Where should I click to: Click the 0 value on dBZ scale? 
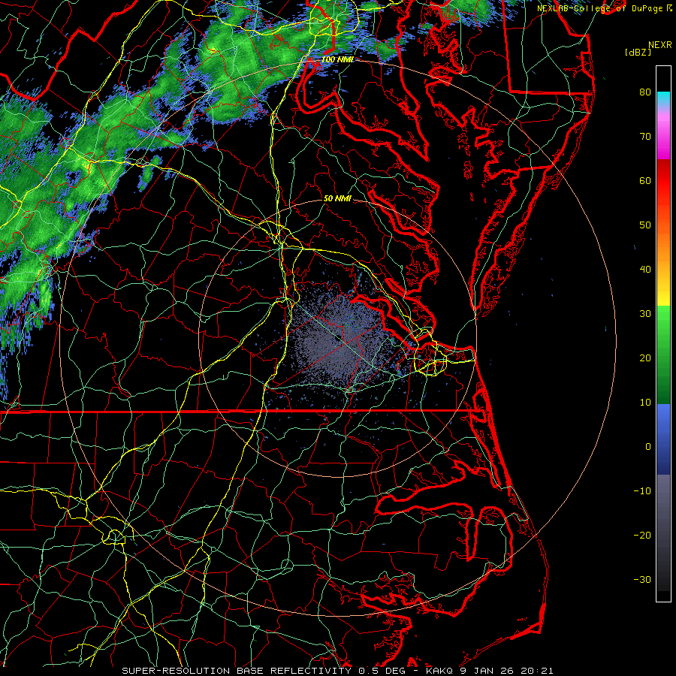[648, 447]
